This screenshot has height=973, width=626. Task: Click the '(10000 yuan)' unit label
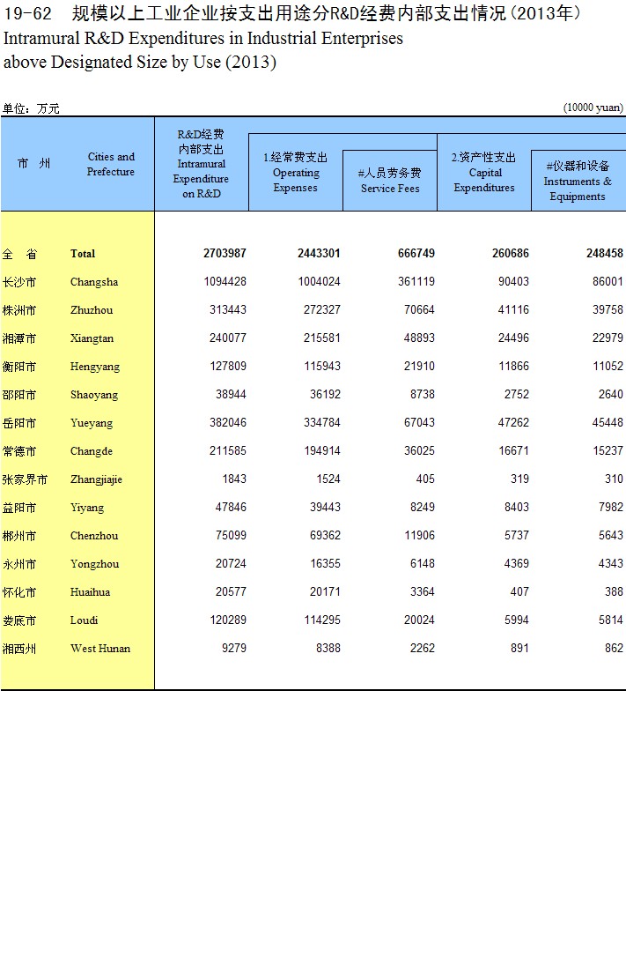click(593, 108)
